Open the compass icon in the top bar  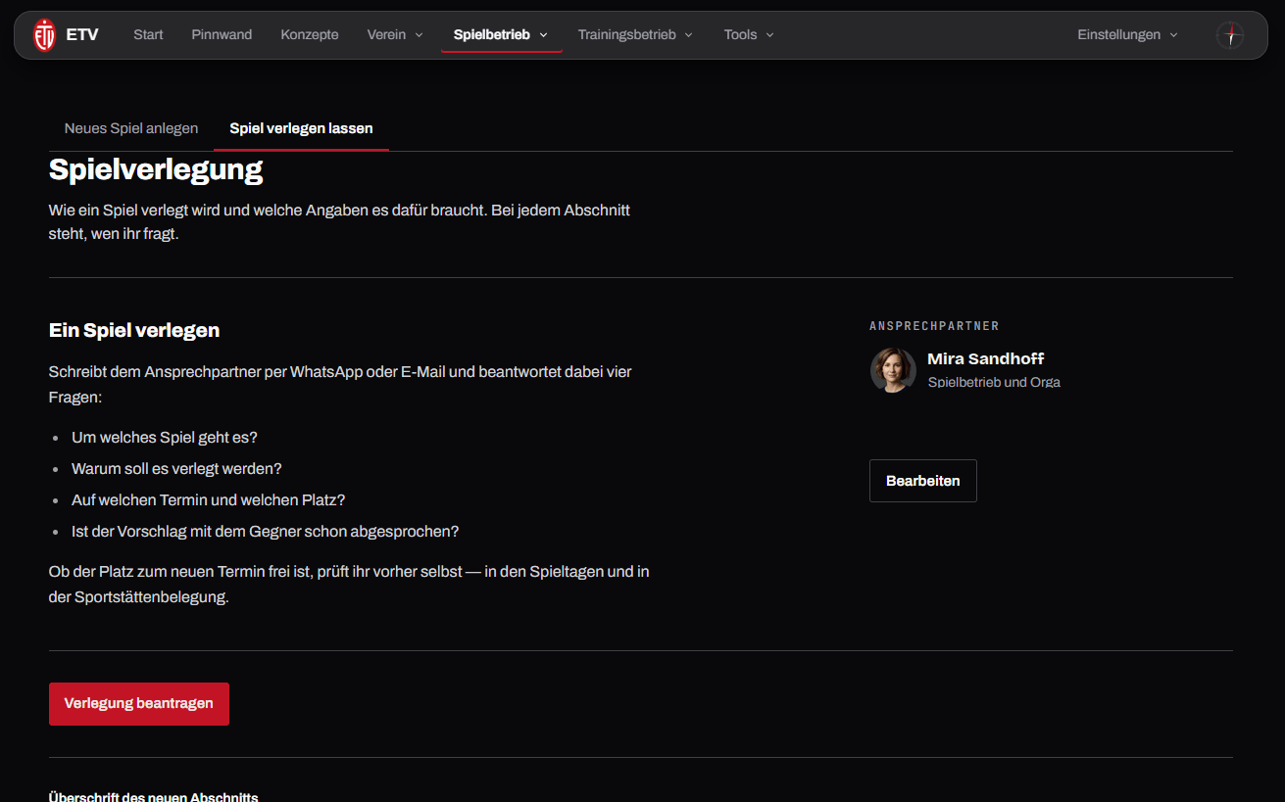pos(1230,35)
